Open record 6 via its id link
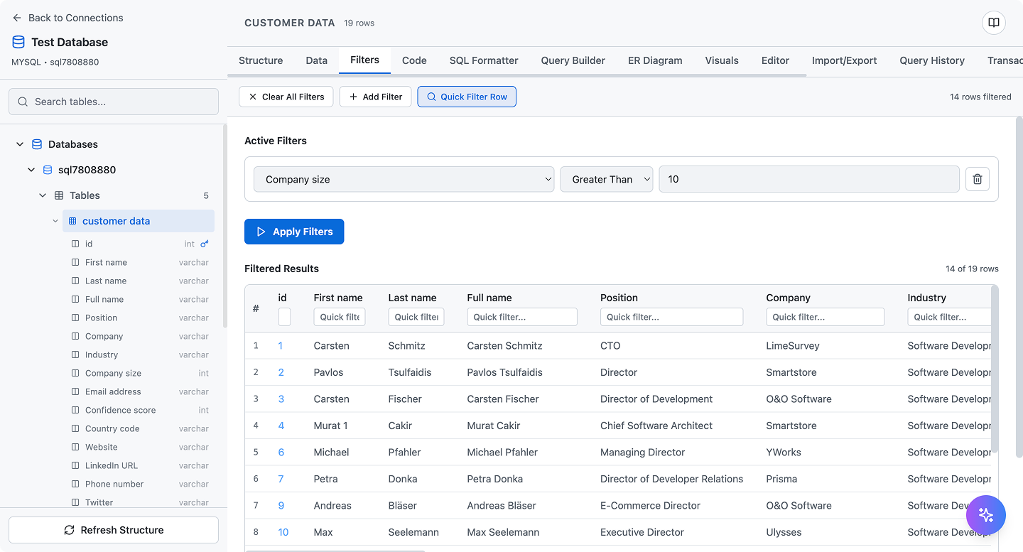The height and width of the screenshot is (552, 1023). (x=280, y=452)
